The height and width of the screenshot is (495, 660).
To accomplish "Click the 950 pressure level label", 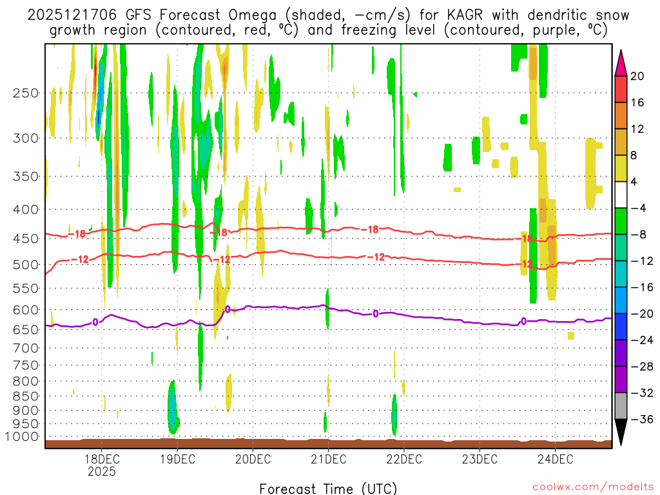I will pyautogui.click(x=26, y=424).
